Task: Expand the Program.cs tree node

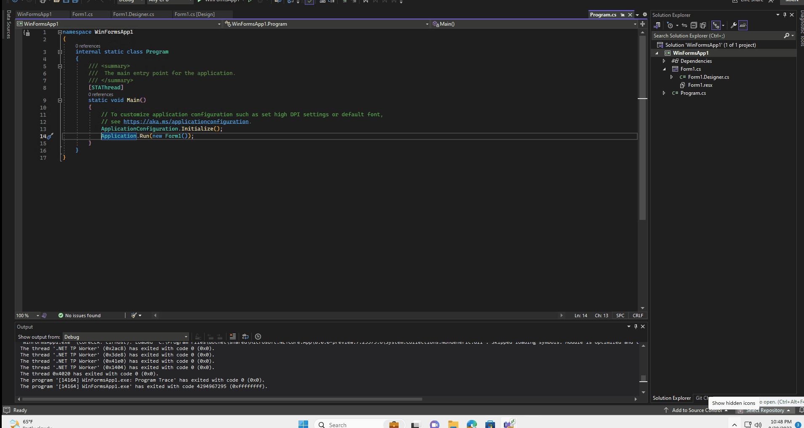Action: pos(664,93)
